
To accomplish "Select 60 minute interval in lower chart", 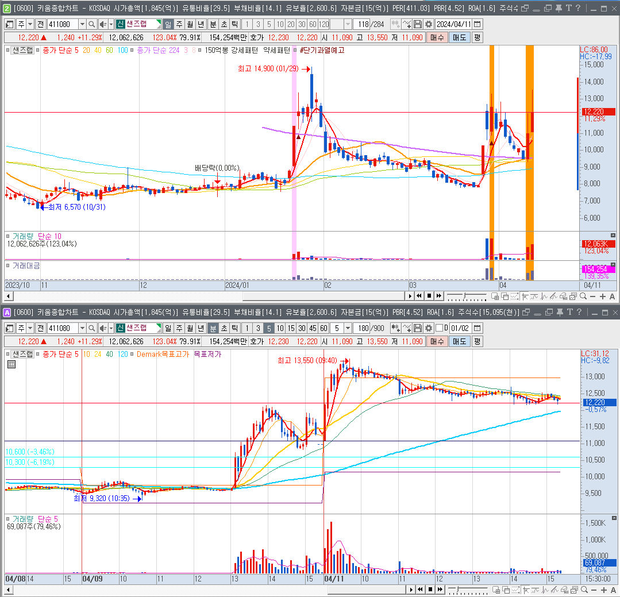I will (x=324, y=328).
